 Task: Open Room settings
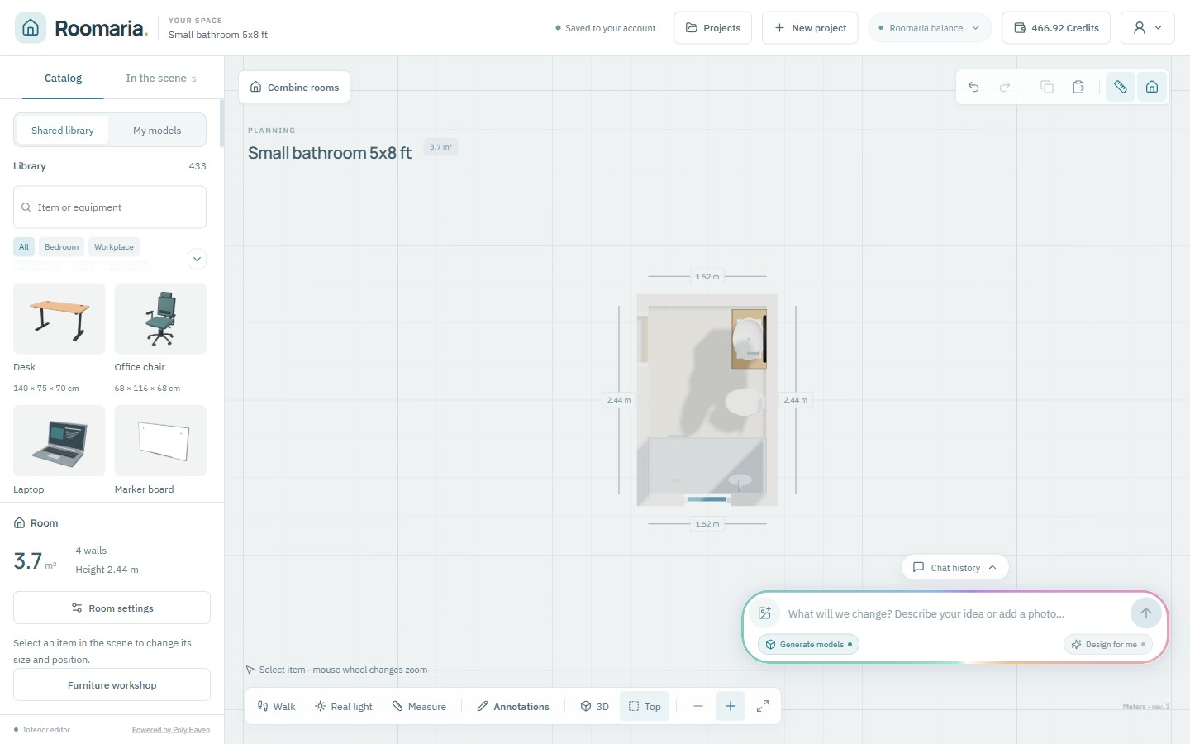tap(112, 608)
